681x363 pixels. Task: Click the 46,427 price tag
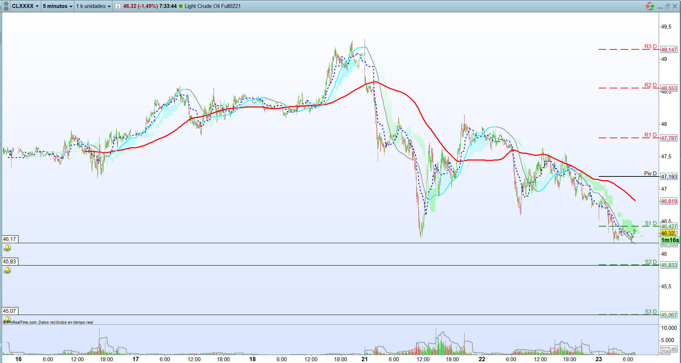(669, 227)
